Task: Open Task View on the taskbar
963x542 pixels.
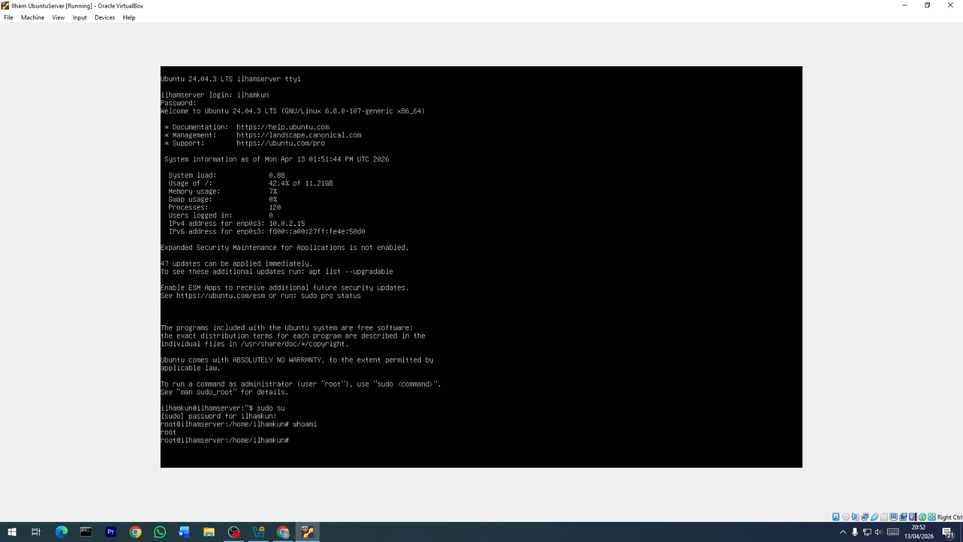Action: (36, 532)
